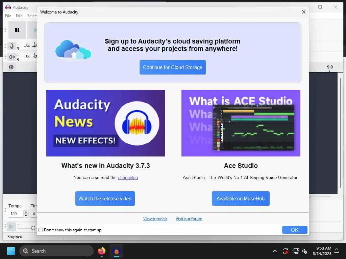This screenshot has height=259, width=346.
Task: Click the transport toolbar drag grip handle
Action: click(x=5, y=30)
